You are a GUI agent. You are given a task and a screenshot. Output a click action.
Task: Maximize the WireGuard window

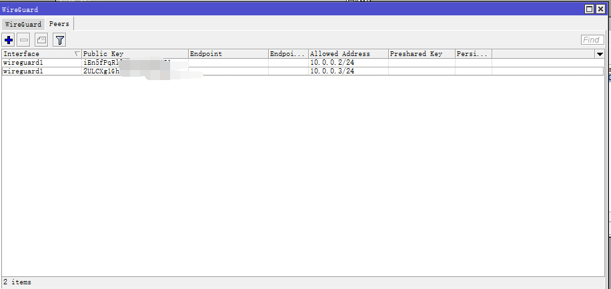[590, 9]
